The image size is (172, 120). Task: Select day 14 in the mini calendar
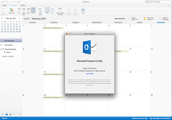point(20,27)
